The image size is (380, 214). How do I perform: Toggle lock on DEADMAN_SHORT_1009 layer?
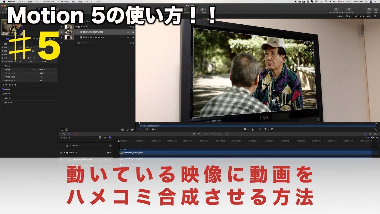click(x=132, y=32)
